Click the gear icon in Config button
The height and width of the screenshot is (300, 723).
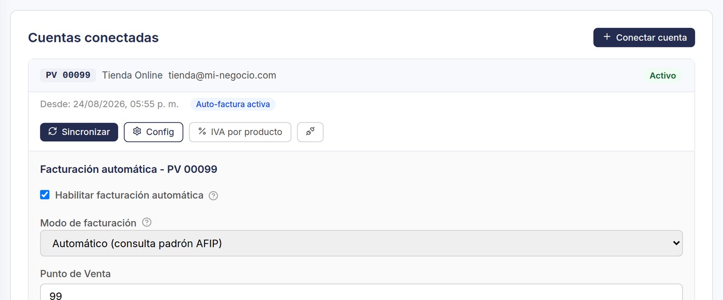[x=137, y=131]
